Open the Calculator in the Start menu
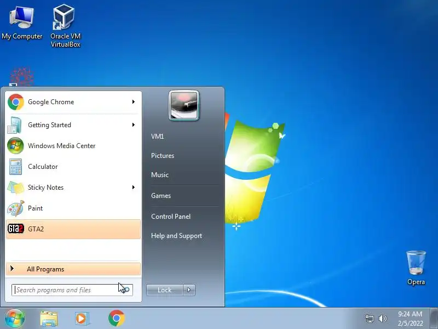This screenshot has width=438, height=329. coord(73,167)
